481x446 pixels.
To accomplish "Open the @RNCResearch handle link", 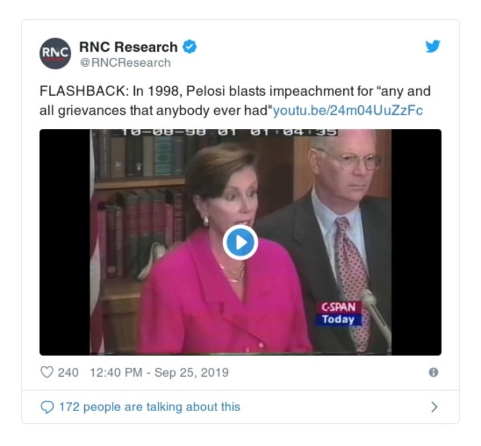I will pos(125,63).
